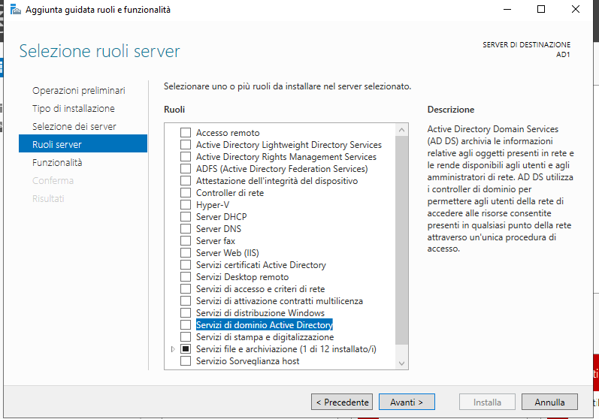Tick the Server DNS checkbox
Image resolution: width=599 pixels, height=419 pixels.
186,228
